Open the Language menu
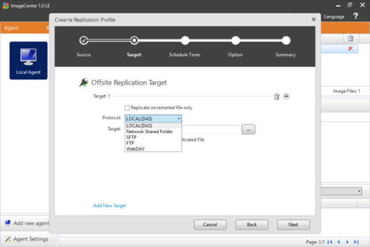This screenshot has height=247, width=370. coord(334,17)
